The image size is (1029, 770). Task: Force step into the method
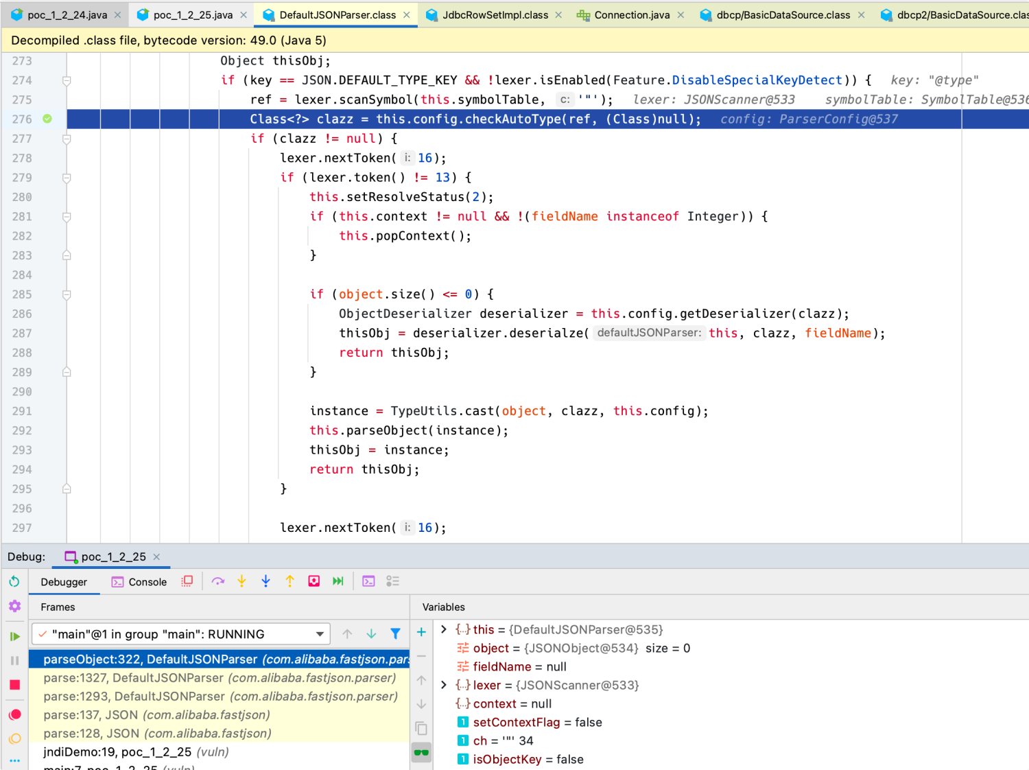[x=265, y=581]
